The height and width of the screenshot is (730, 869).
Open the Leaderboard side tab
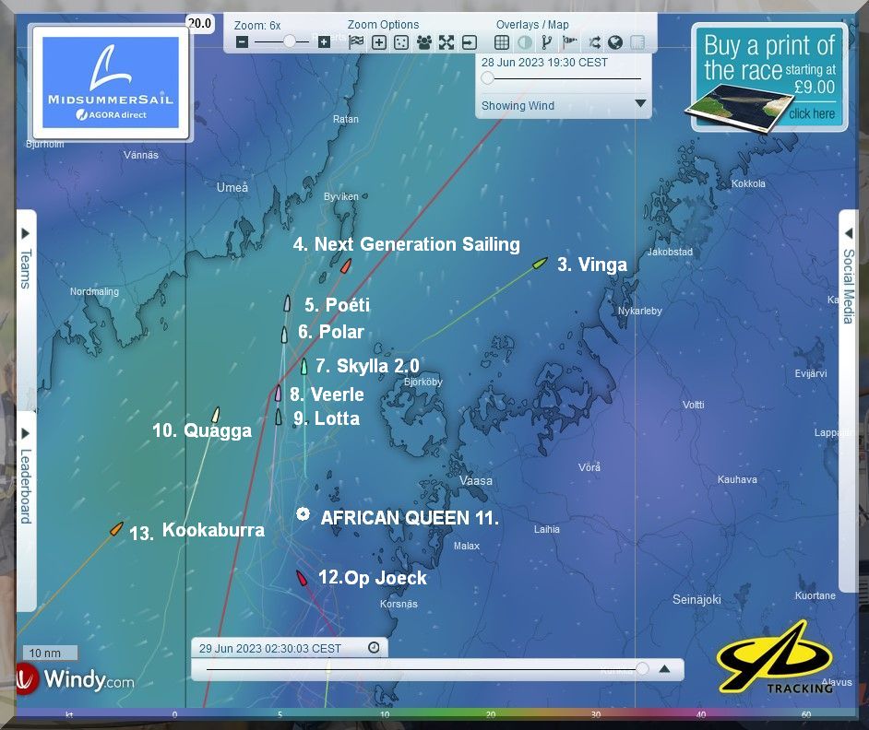[x=26, y=486]
